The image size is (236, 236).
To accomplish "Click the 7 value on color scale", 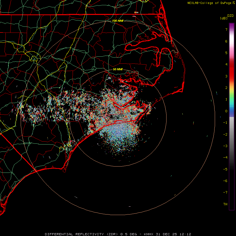I will (226, 29).
